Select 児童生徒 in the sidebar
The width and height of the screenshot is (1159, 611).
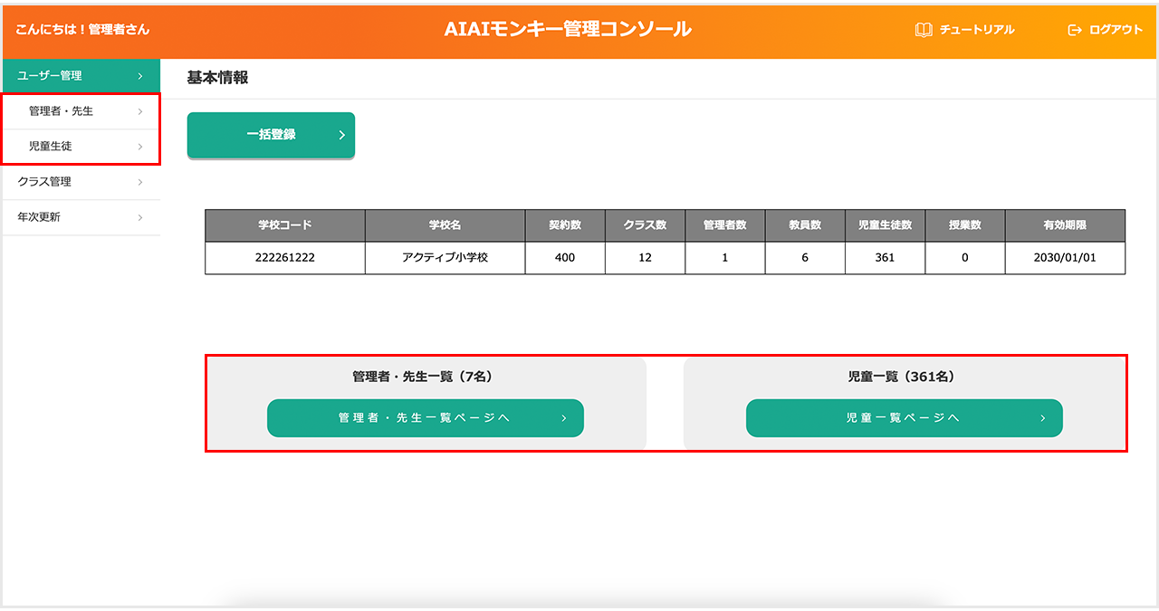click(51, 147)
